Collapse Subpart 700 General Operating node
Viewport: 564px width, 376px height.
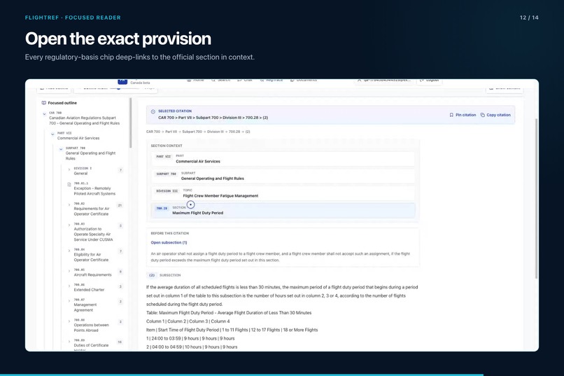pos(61,149)
